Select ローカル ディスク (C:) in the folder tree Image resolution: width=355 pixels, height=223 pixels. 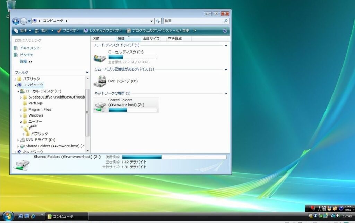tap(41, 91)
